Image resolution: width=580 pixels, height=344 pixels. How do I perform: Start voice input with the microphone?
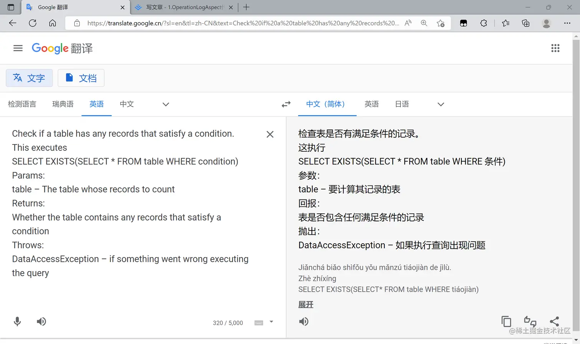click(17, 321)
